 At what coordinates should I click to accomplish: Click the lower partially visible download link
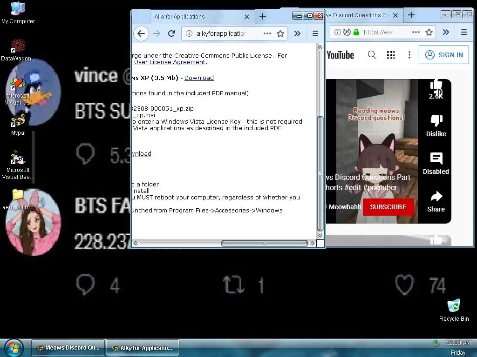coord(141,153)
